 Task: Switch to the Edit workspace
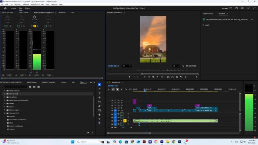coord(21,8)
